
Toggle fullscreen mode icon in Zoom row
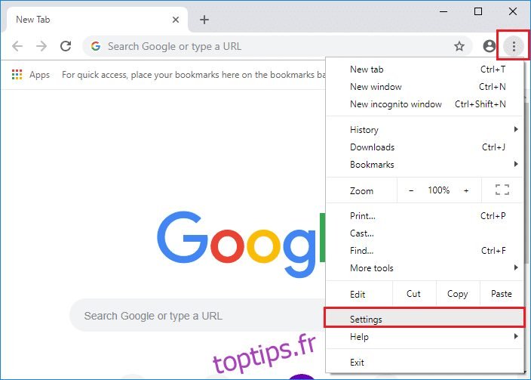(x=502, y=190)
